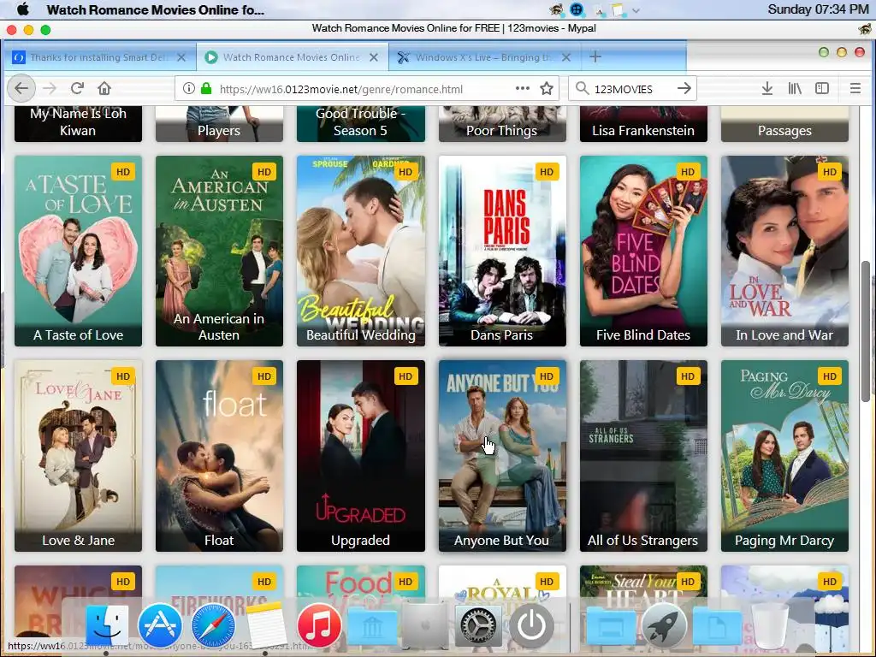
Task: Open the Downloads panel
Action: tap(767, 88)
